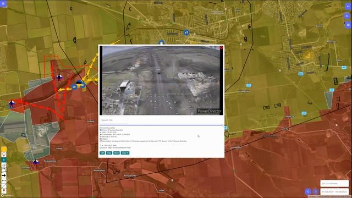This screenshot has width=352, height=198.
Task: Select the straight line drawing tool
Action: 4,186
